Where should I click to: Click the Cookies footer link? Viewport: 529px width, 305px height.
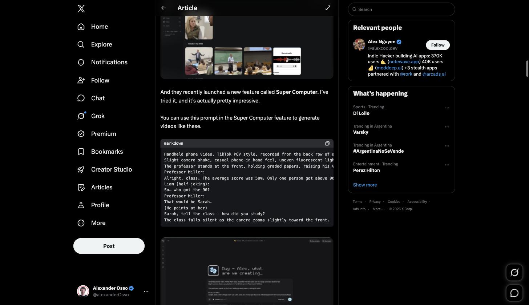(x=394, y=202)
